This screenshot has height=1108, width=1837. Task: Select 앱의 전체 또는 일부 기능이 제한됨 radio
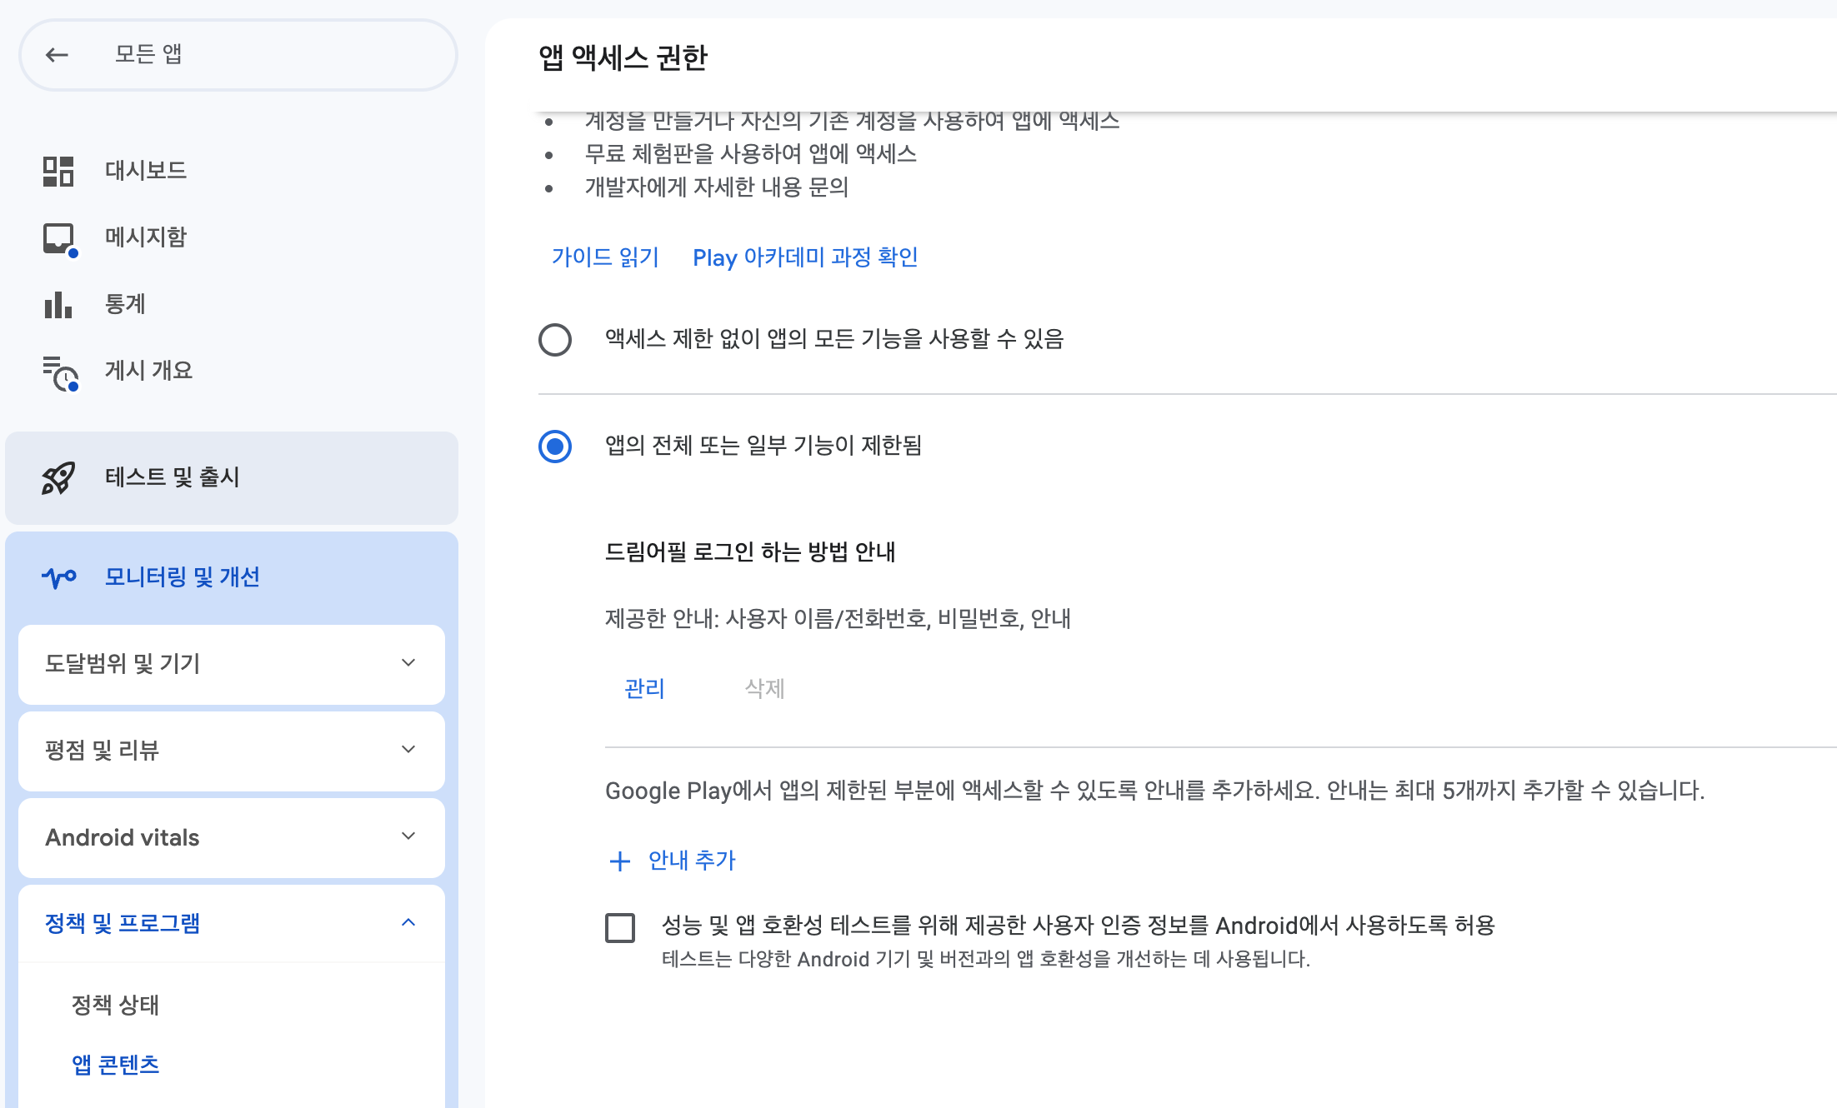pyautogui.click(x=555, y=447)
